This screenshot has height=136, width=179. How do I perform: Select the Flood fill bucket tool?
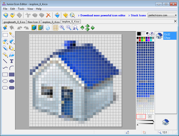(x=12, y=55)
